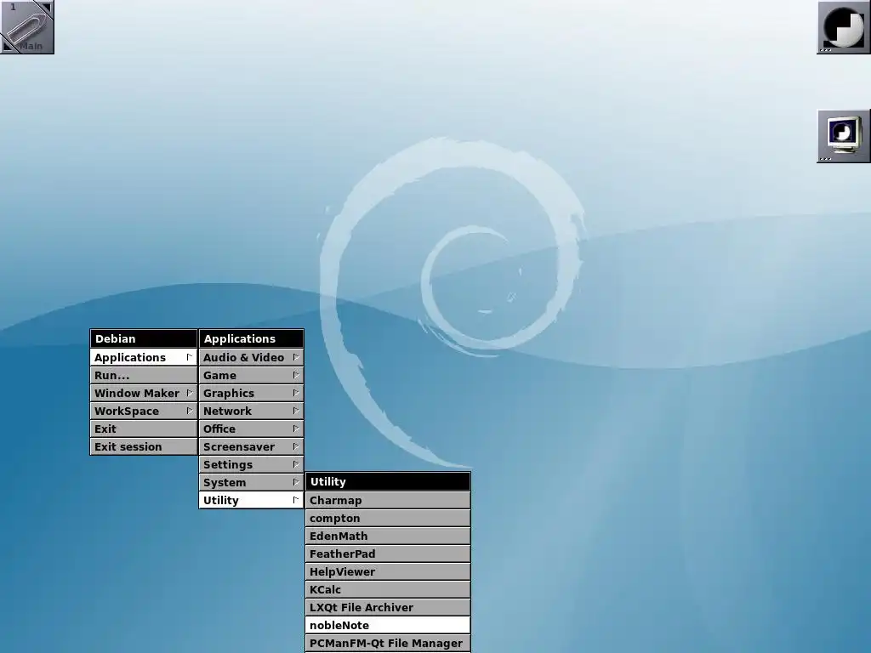Click the Utility menu title bar

click(388, 481)
